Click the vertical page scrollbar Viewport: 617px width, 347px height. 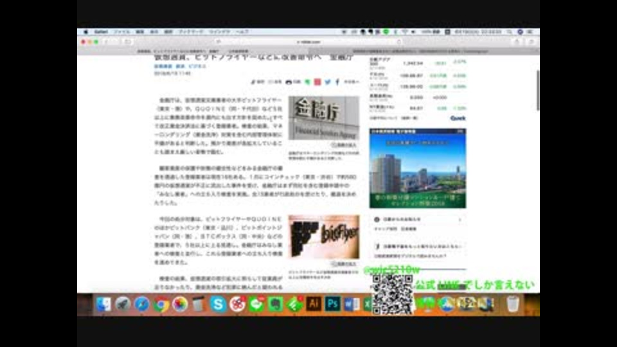coord(537,91)
